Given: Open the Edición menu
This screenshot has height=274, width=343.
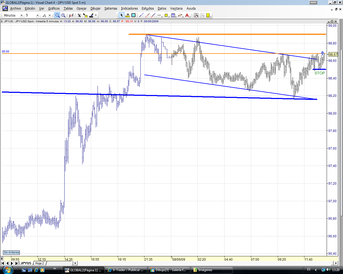Looking at the screenshot, I should click(30, 9).
